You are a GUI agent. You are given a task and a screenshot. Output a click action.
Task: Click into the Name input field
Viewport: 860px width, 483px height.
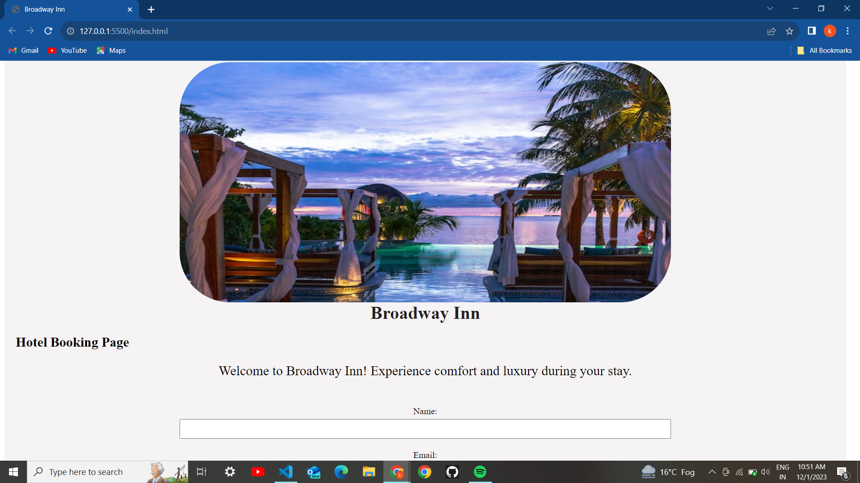tap(425, 429)
